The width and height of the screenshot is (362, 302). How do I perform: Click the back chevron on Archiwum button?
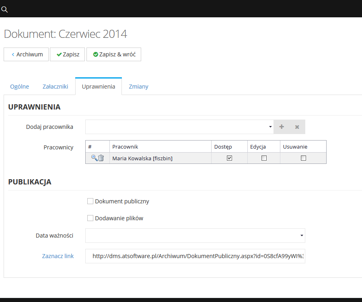pos(13,54)
